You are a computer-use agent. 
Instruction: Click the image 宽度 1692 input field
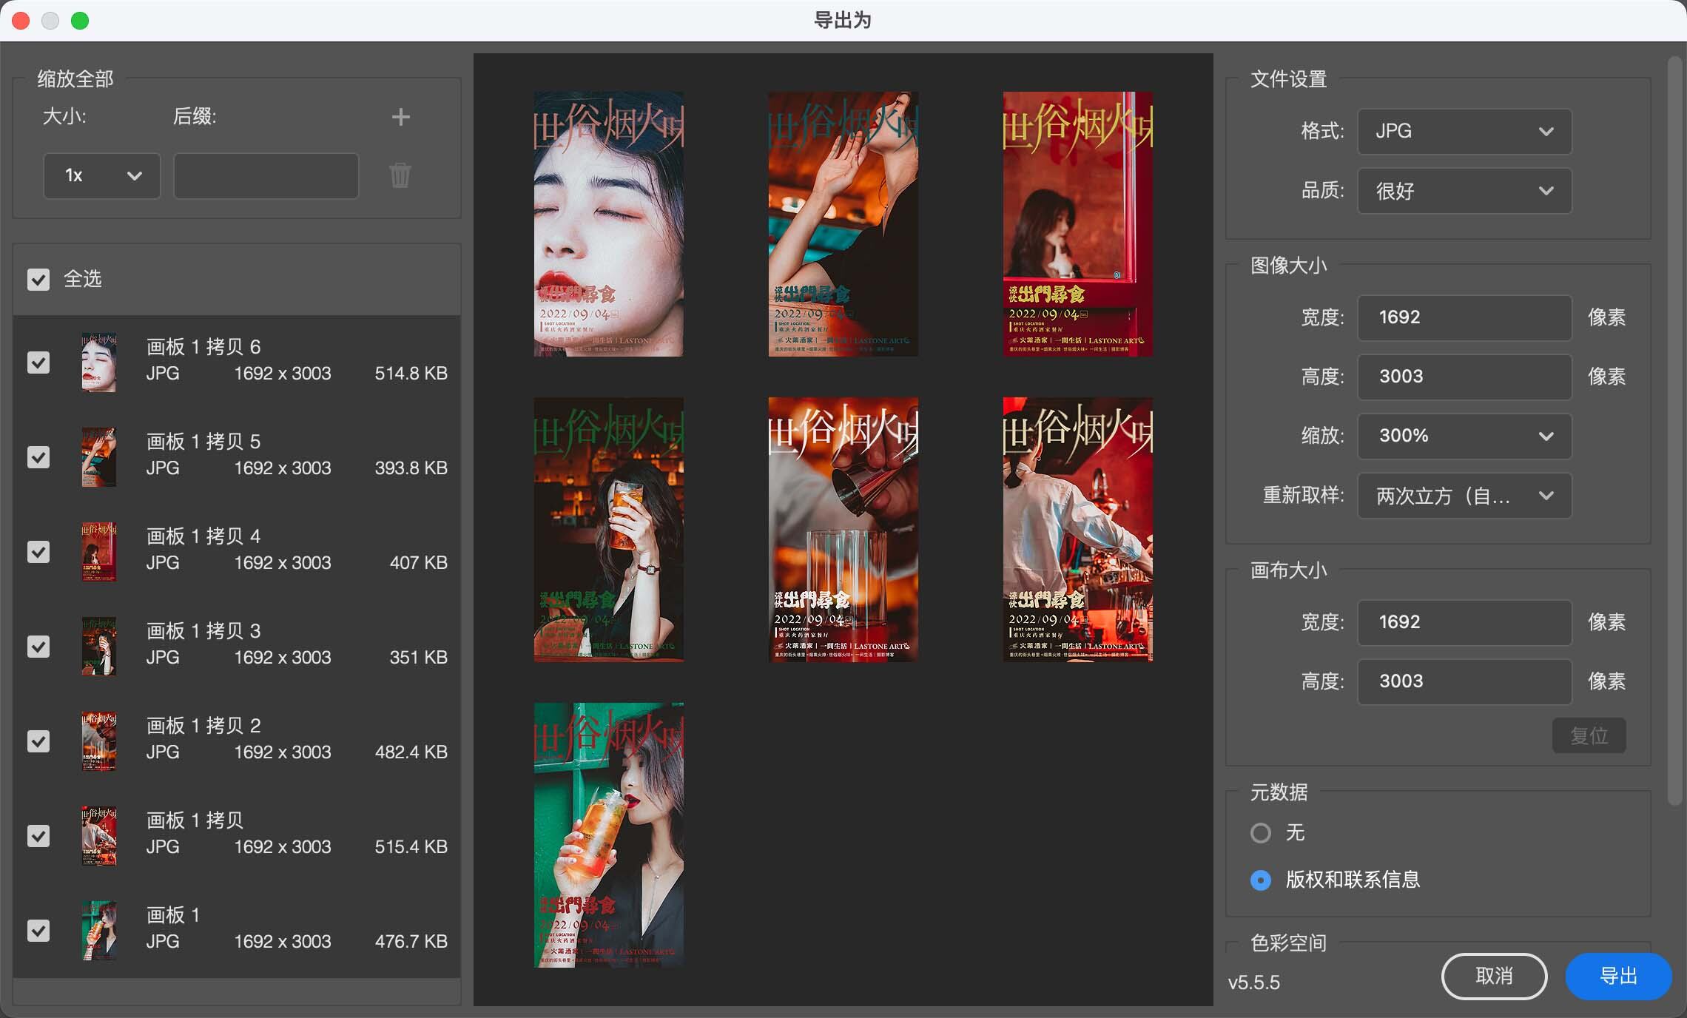point(1464,317)
